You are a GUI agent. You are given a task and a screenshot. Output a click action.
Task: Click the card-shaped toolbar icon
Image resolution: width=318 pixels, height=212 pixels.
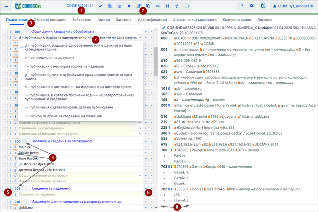coord(187,6)
